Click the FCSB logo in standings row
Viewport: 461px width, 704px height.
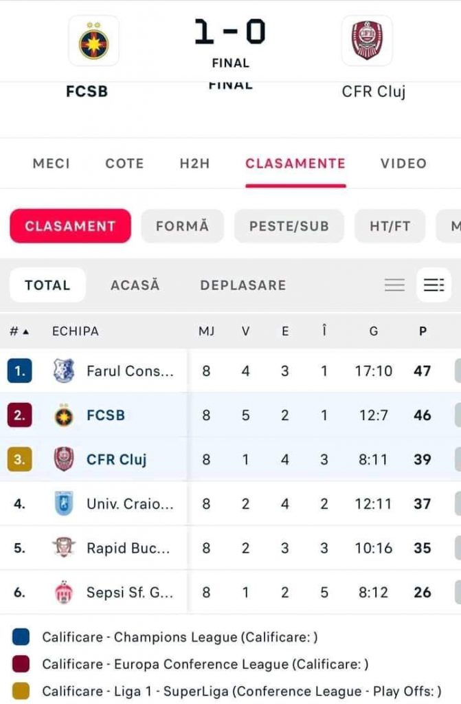(x=64, y=415)
